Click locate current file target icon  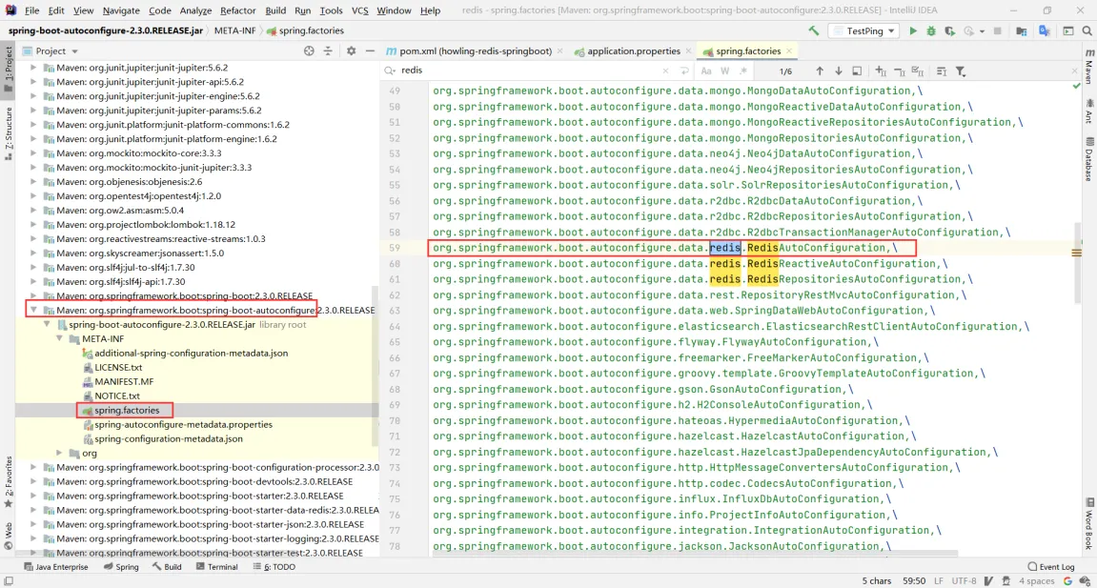click(x=308, y=51)
